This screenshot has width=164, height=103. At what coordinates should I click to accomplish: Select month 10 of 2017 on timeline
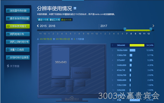140,34
